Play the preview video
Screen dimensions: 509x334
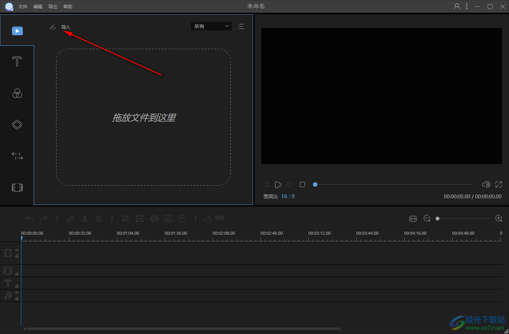(278, 184)
